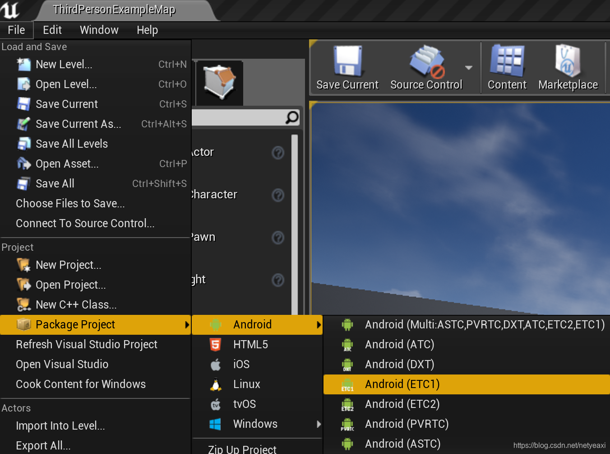610x454 pixels.
Task: Click the green Android robot icon in platforms
Action: [216, 325]
